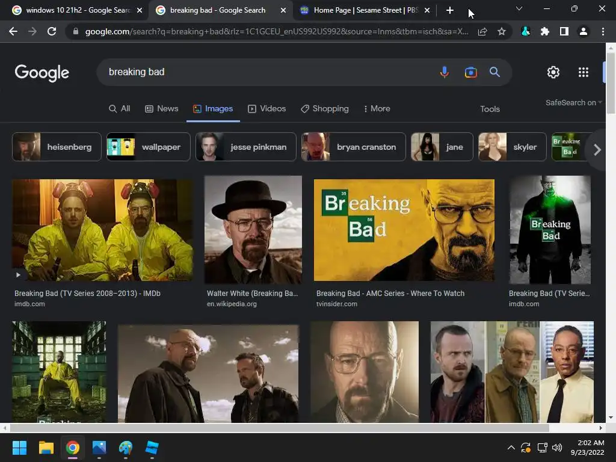Launch File Explorer from taskbar
Screen dimensions: 616x462
[46, 448]
